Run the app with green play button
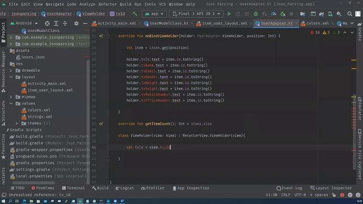 click(x=229, y=14)
